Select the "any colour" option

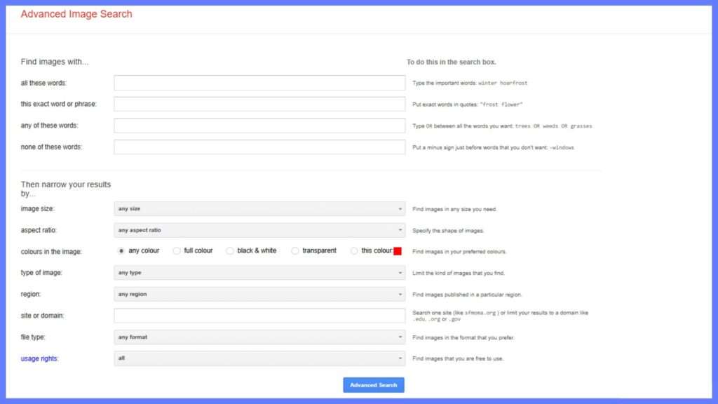pyautogui.click(x=121, y=250)
